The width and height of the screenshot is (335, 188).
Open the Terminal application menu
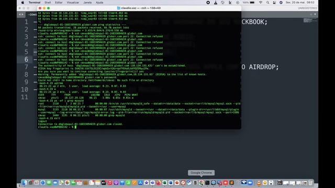35,3
